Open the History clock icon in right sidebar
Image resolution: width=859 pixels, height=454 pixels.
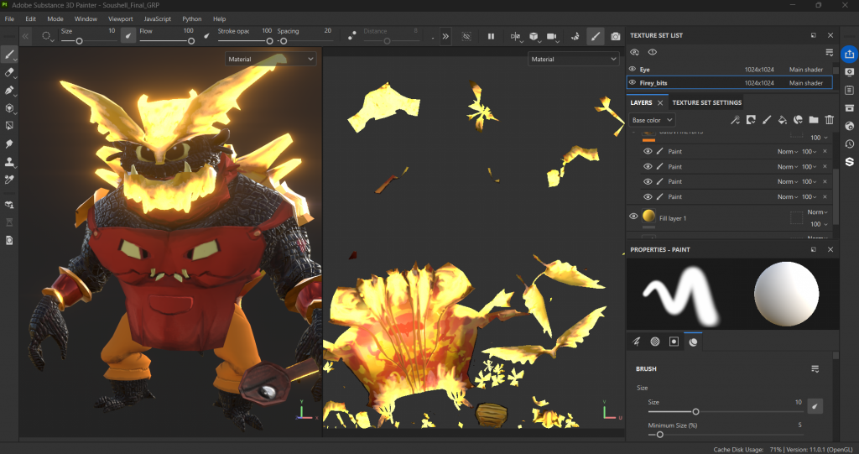[849, 144]
